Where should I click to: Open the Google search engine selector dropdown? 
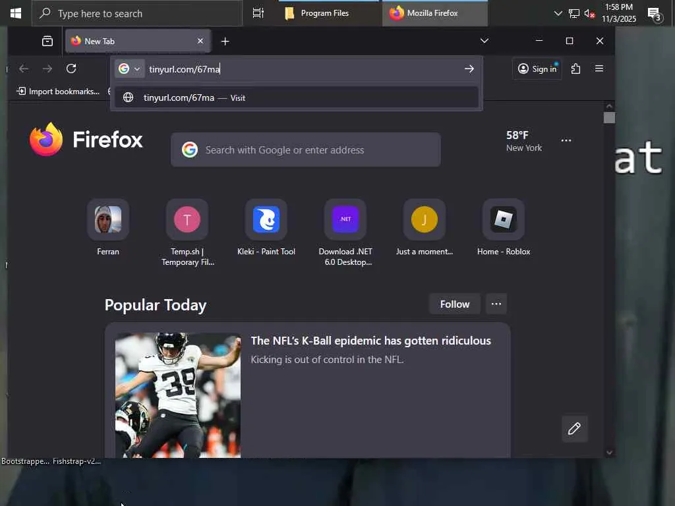click(130, 69)
